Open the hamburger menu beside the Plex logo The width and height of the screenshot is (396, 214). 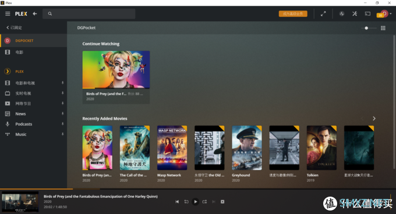point(8,14)
